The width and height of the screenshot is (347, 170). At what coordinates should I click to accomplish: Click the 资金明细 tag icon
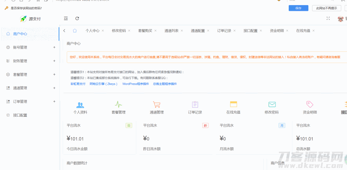pyautogui.click(x=309, y=104)
